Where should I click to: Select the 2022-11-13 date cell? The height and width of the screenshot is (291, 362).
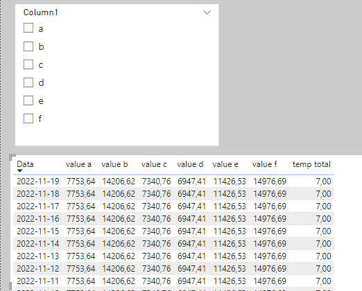click(38, 256)
